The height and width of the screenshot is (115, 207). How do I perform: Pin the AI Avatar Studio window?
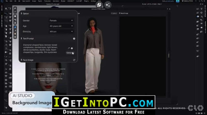pyautogui.click(x=167, y=9)
